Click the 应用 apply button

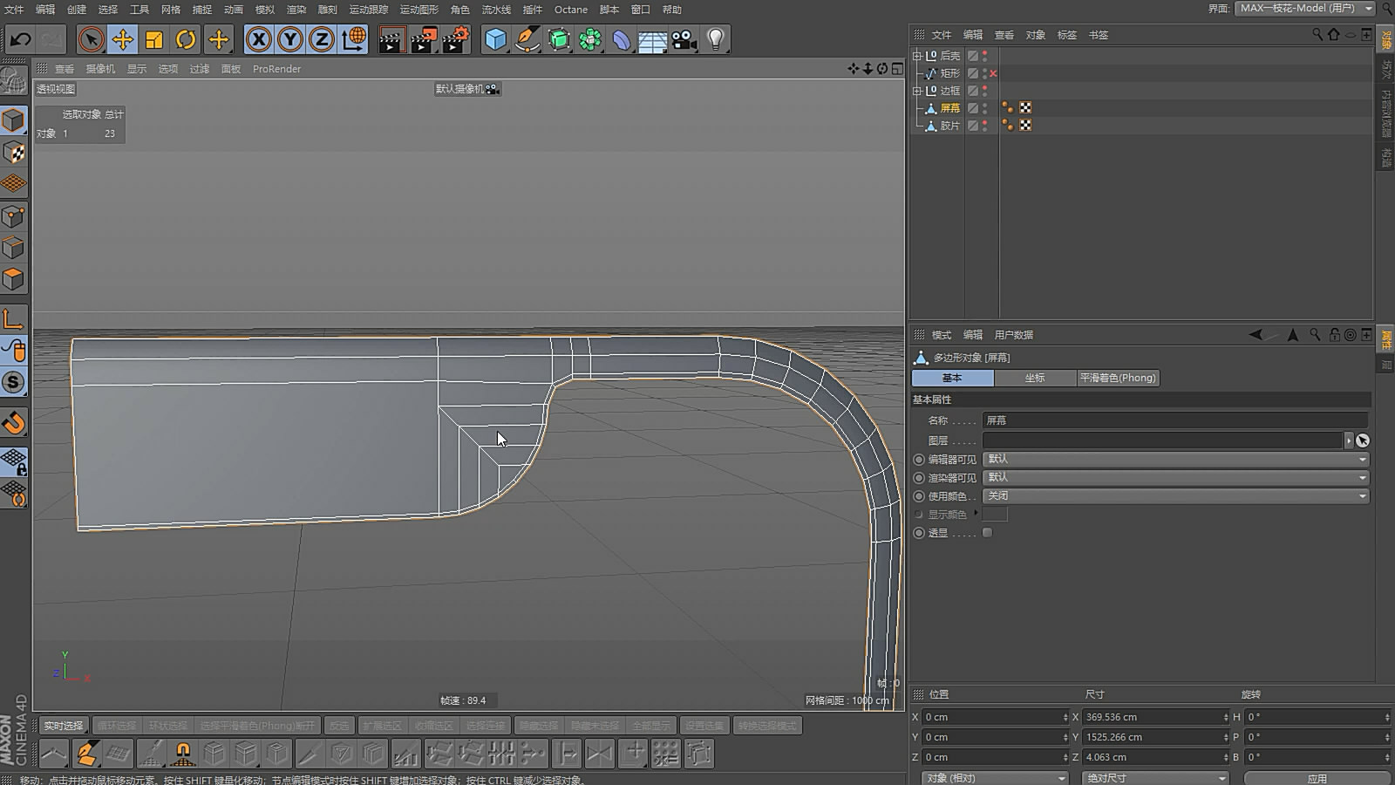[1317, 778]
